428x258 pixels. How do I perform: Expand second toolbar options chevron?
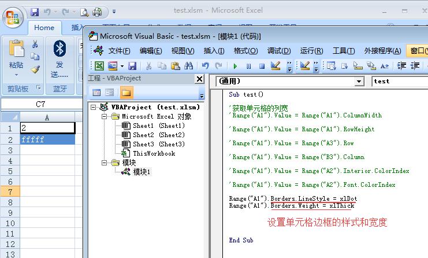click(316, 67)
